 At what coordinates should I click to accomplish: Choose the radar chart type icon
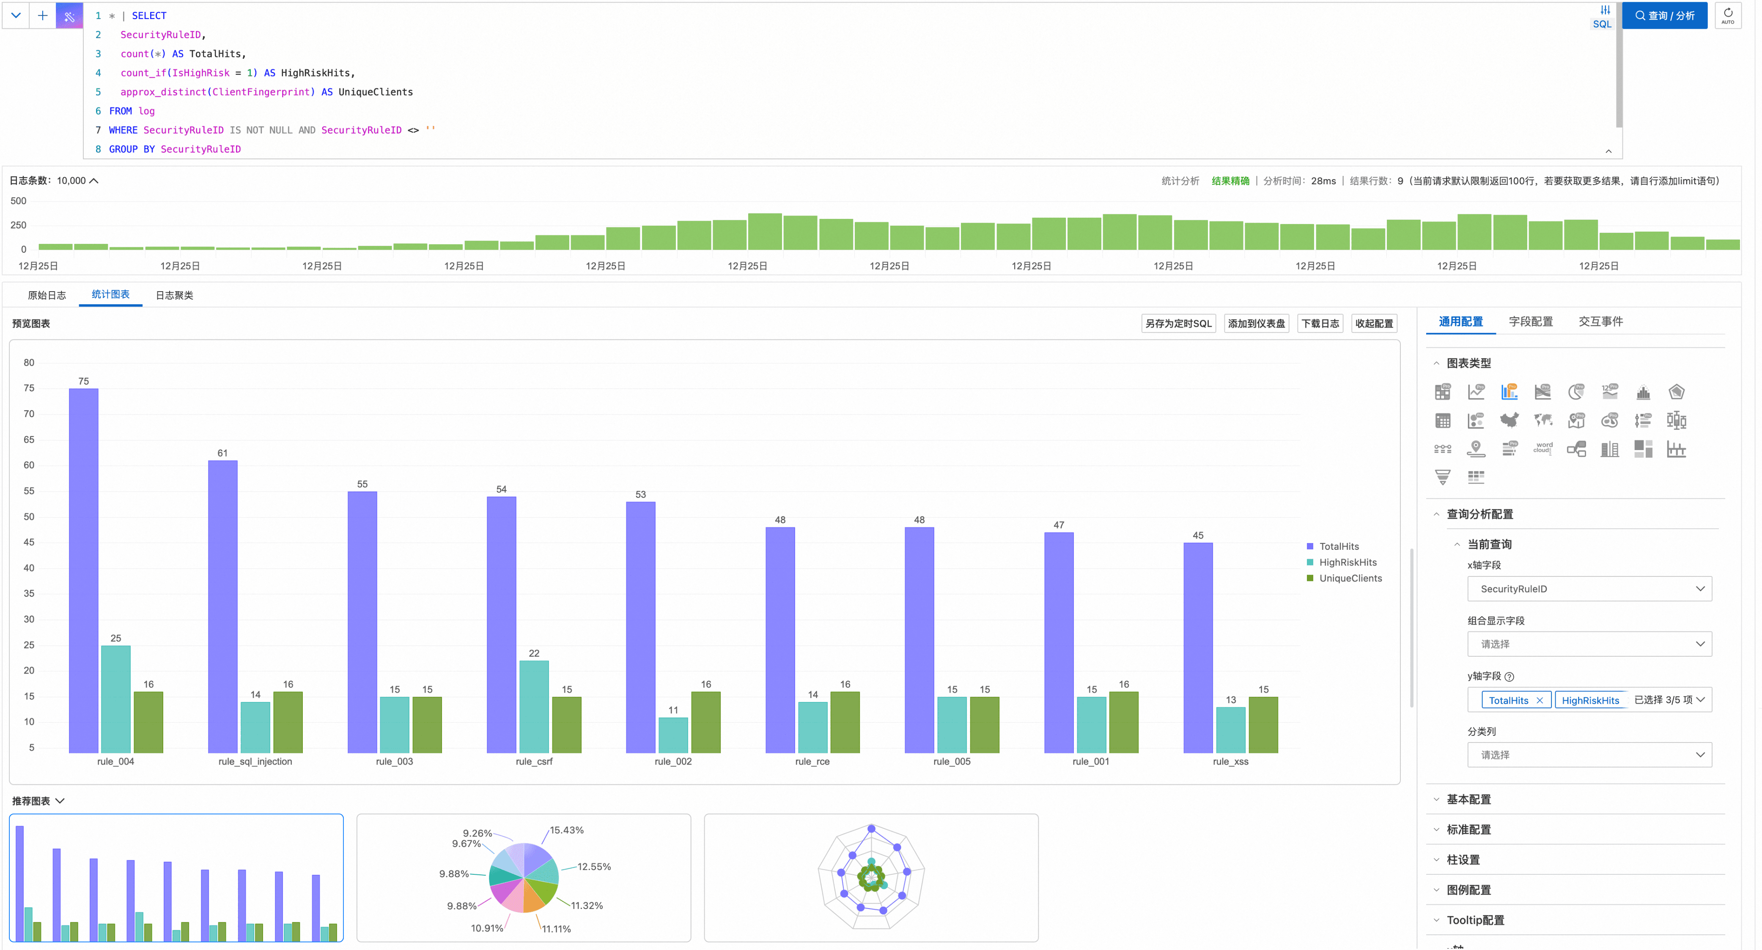1676,392
